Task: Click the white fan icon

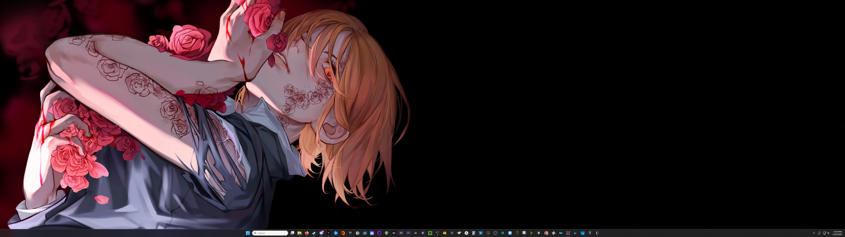Action: (553, 233)
